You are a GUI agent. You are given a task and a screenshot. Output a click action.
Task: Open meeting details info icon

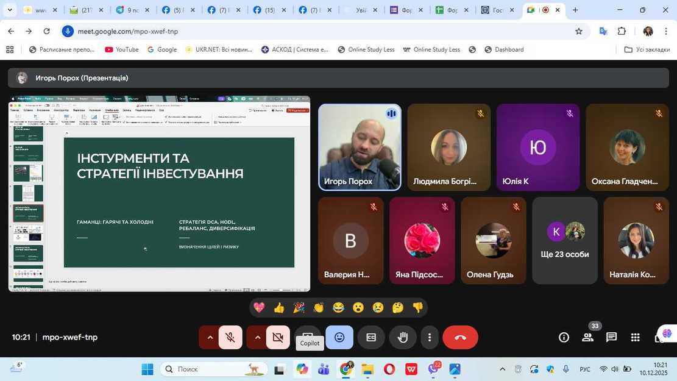[564, 337]
